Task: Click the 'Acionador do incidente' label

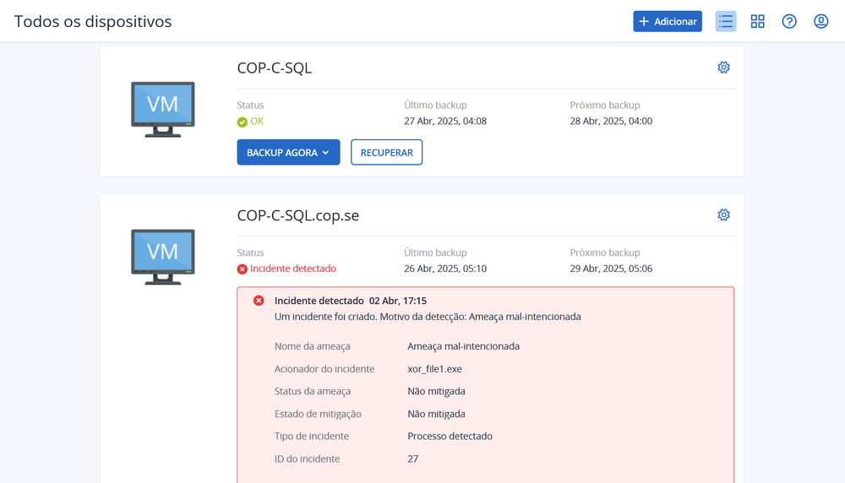Action: [324, 369]
